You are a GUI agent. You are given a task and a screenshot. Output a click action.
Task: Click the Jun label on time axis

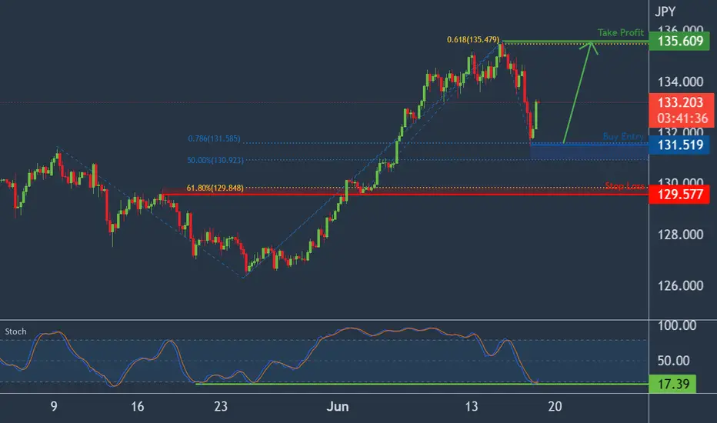pyautogui.click(x=338, y=407)
